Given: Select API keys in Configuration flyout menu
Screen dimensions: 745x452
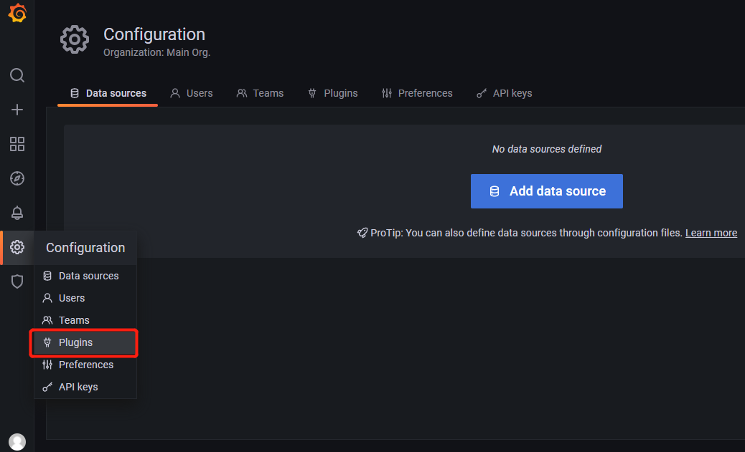Looking at the screenshot, I should [85, 387].
